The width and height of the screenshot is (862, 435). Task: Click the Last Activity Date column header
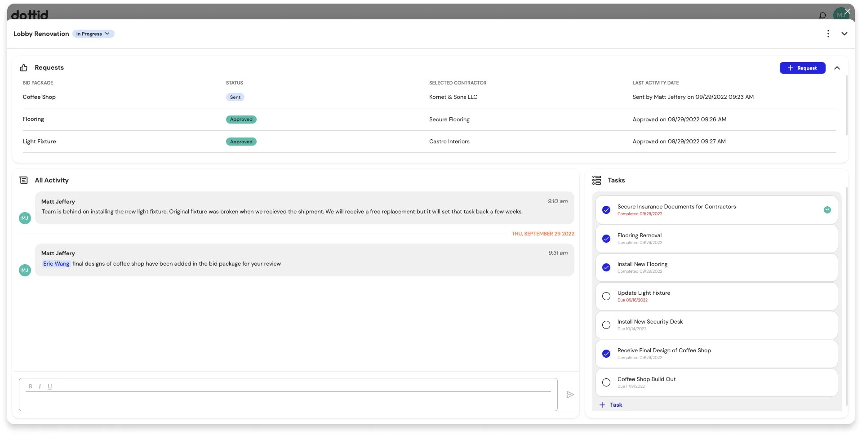(655, 83)
